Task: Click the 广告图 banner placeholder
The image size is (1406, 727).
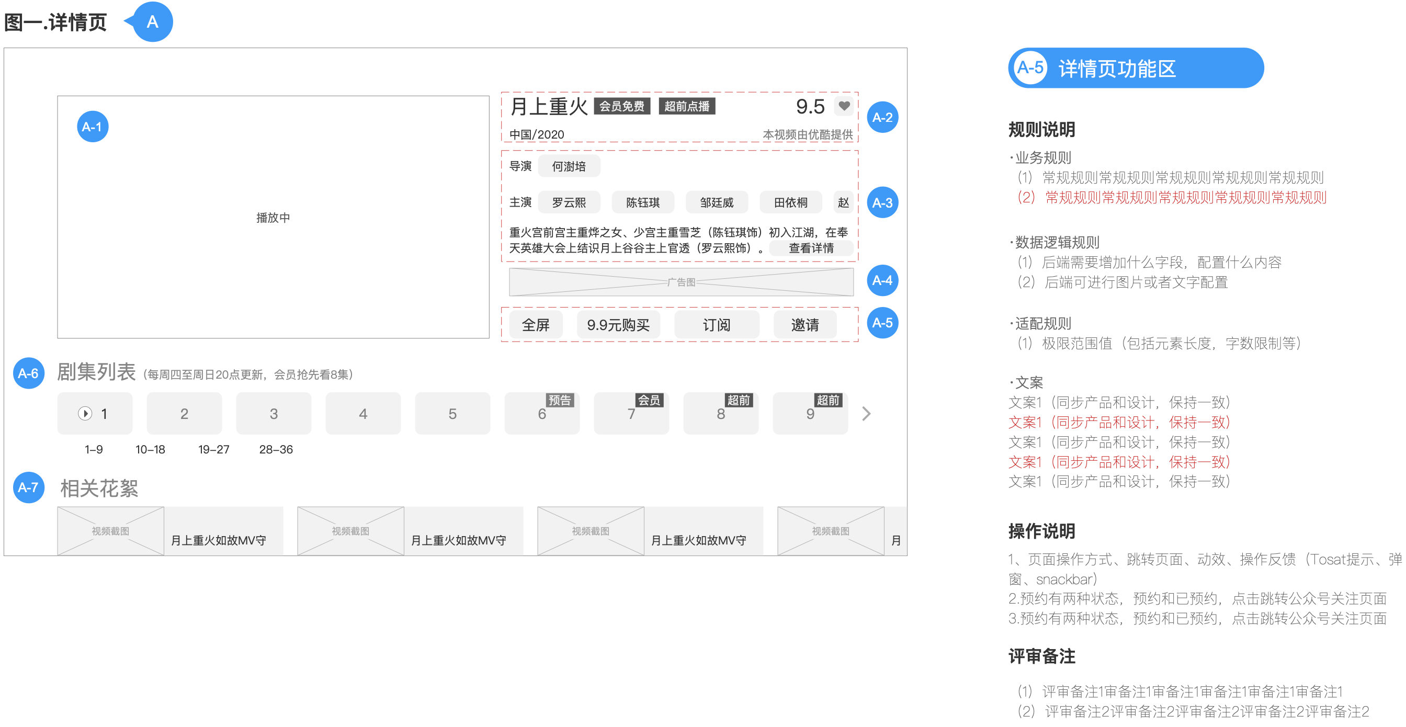Action: (x=681, y=282)
